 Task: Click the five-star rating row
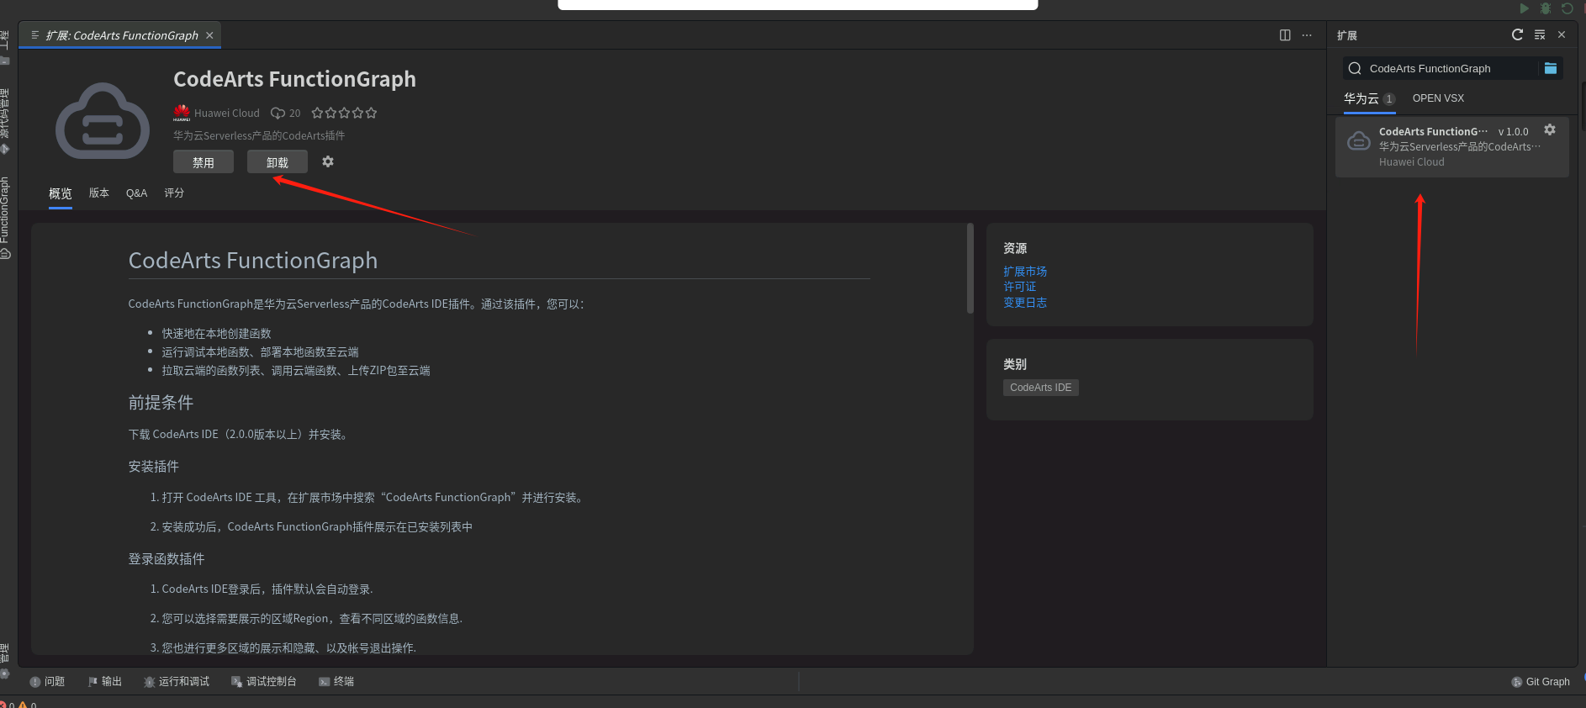(x=344, y=113)
